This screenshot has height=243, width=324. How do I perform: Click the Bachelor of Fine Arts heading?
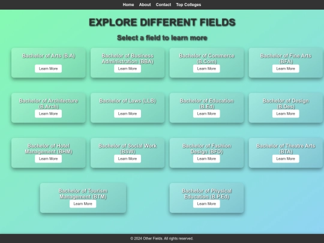[x=286, y=59]
